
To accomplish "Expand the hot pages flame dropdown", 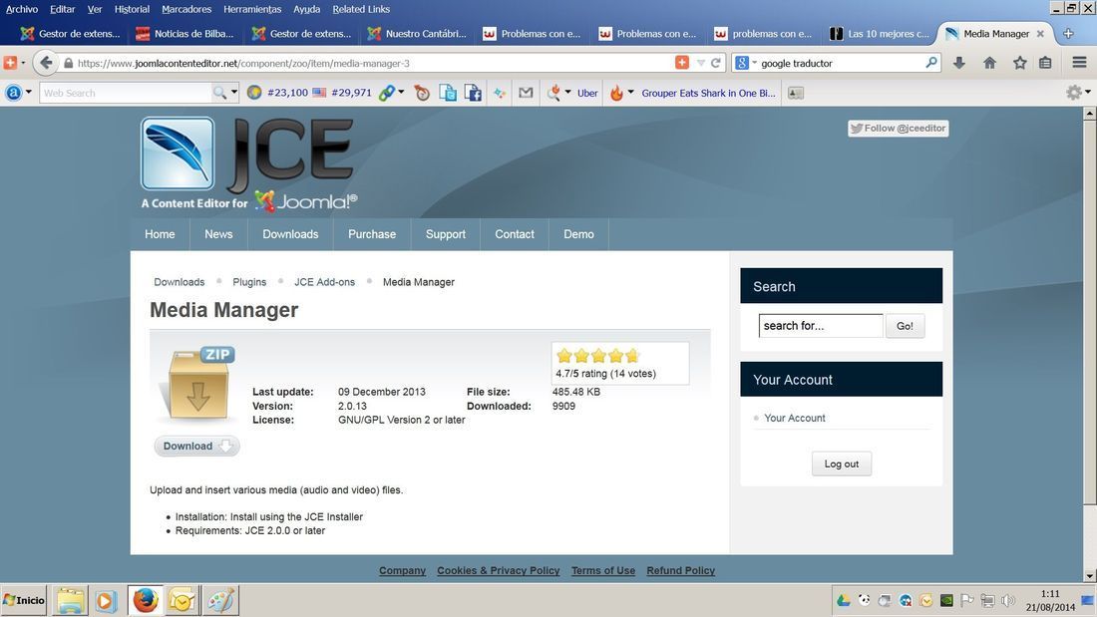I will pyautogui.click(x=630, y=93).
